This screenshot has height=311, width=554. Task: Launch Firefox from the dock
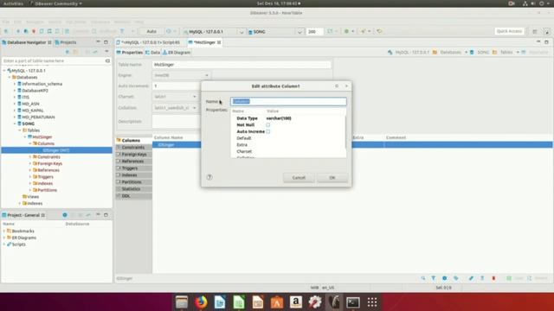[x=201, y=302]
